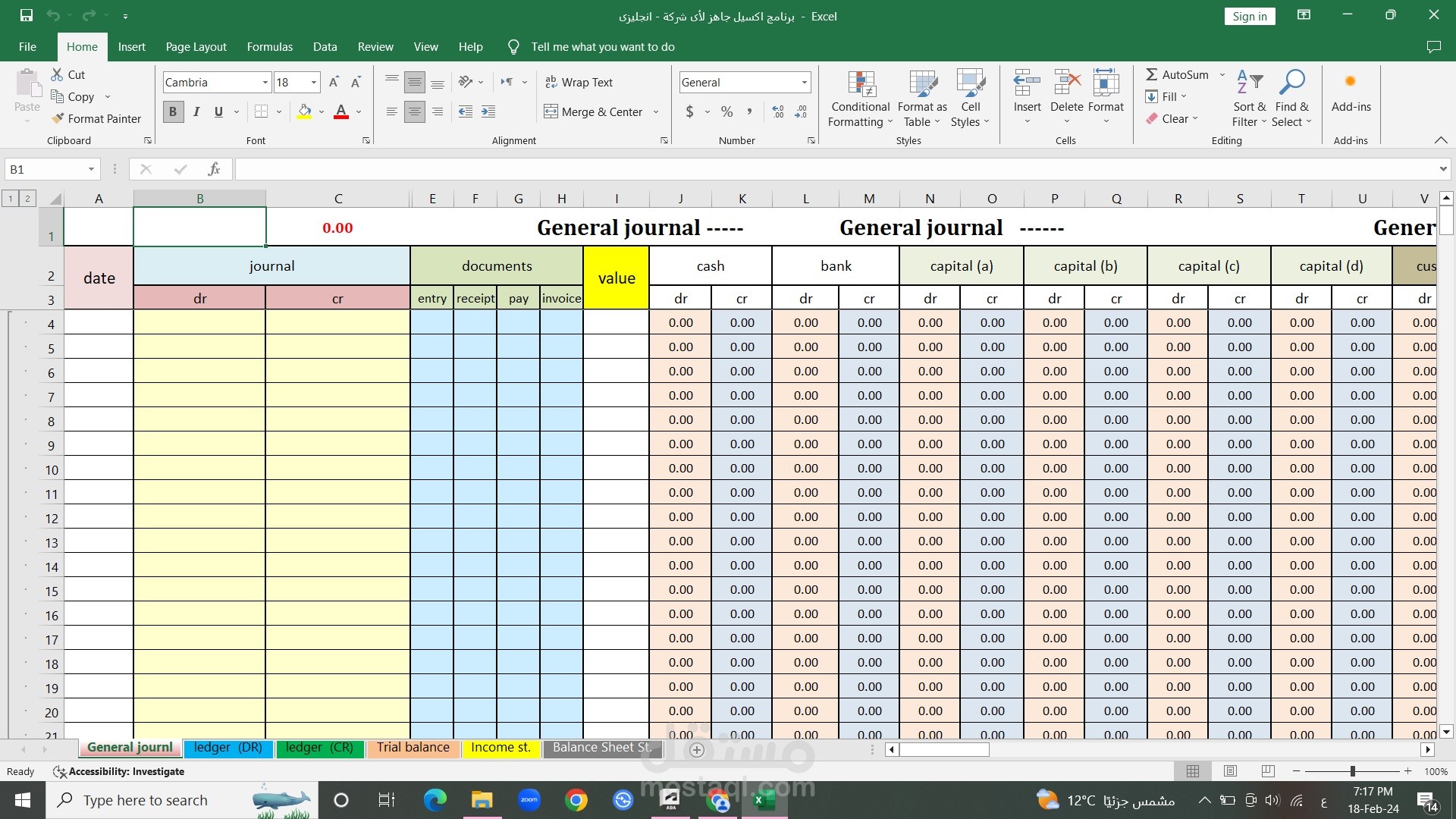Open the Name Box dropdown arrow
Viewport: 1456px width, 819px height.
(91, 169)
